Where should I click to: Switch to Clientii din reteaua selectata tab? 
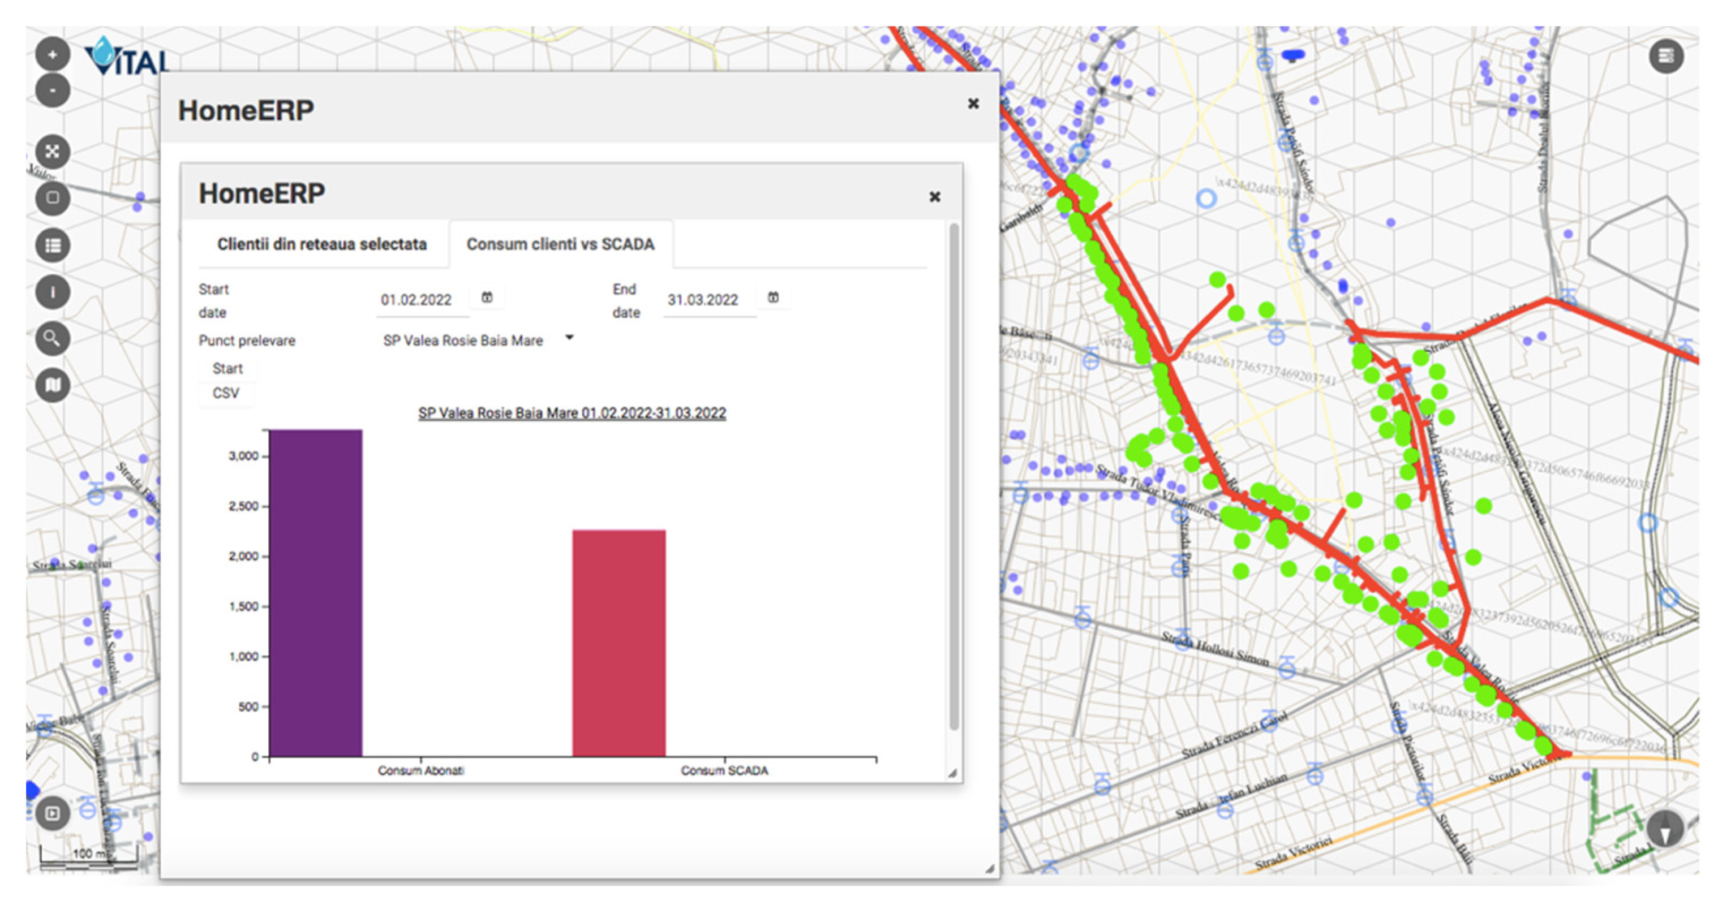pos(321,244)
